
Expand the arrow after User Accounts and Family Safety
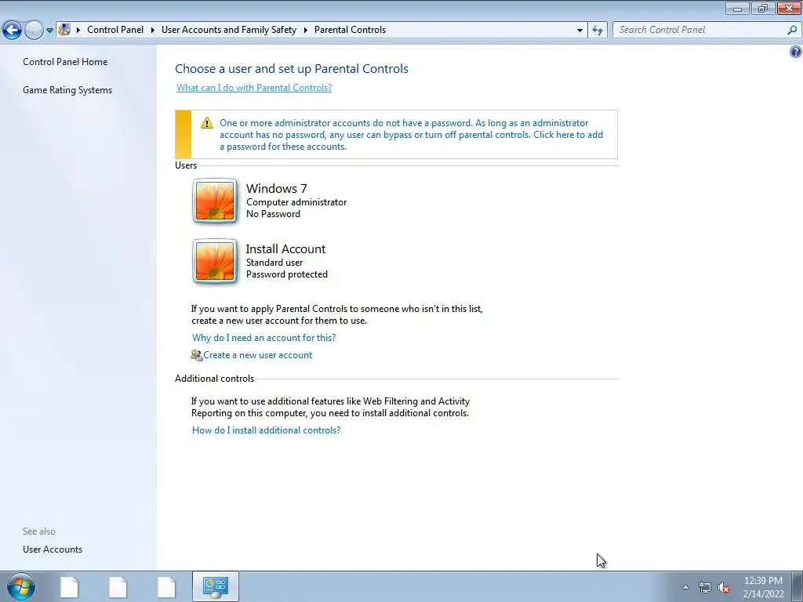click(x=305, y=30)
